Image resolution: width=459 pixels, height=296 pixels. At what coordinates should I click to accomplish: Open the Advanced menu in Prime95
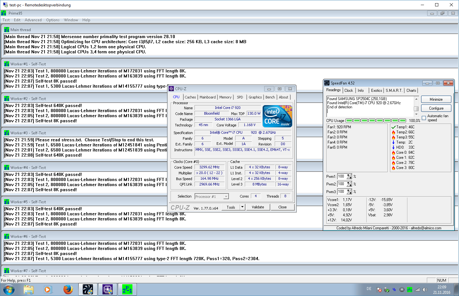click(x=33, y=20)
